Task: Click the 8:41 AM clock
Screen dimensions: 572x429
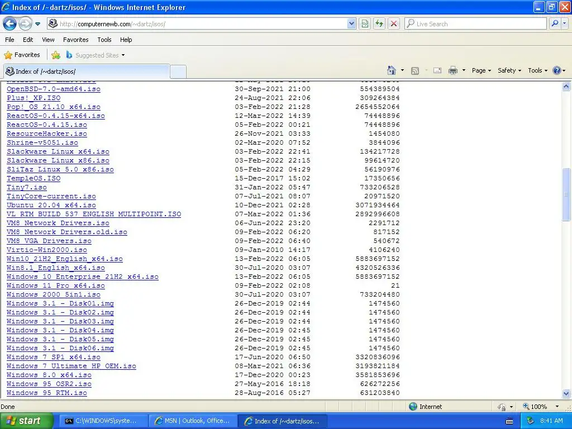Action: pos(551,421)
